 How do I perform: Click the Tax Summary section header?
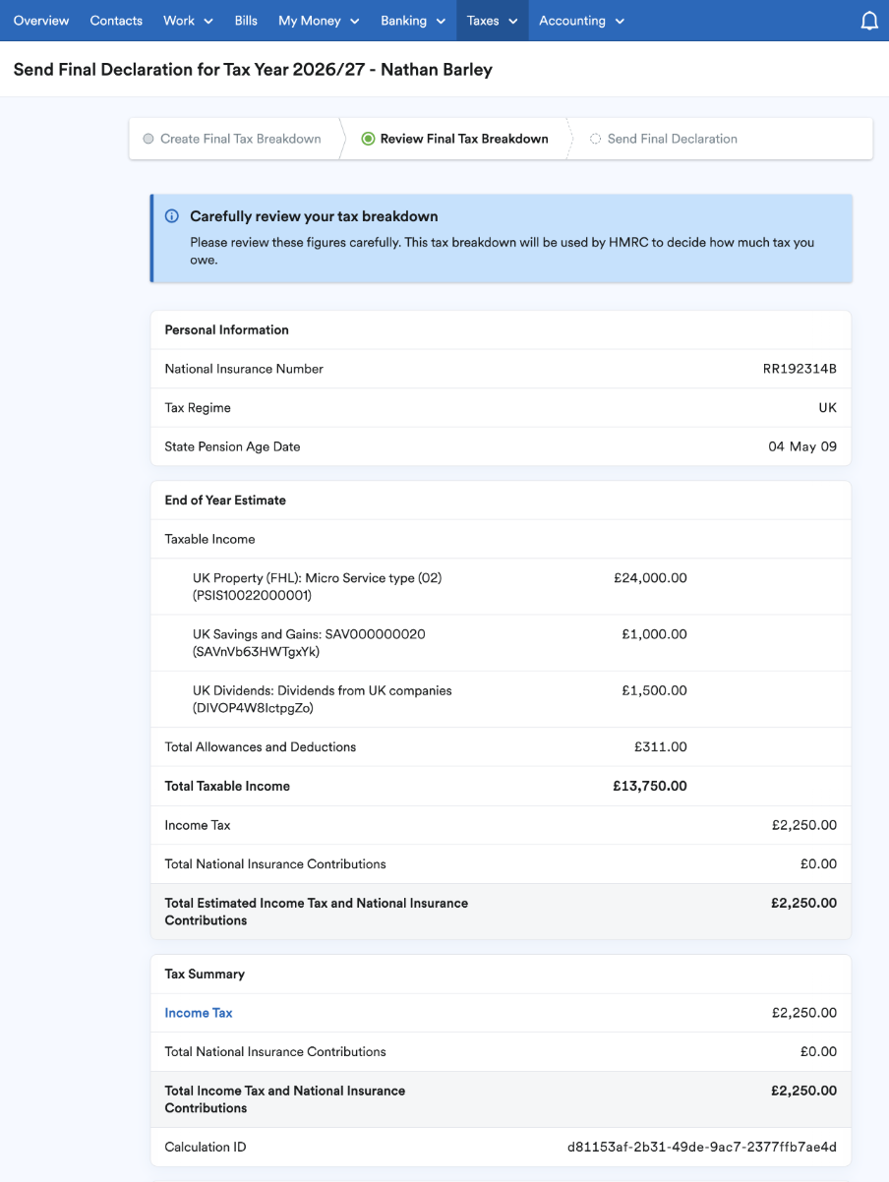(205, 974)
